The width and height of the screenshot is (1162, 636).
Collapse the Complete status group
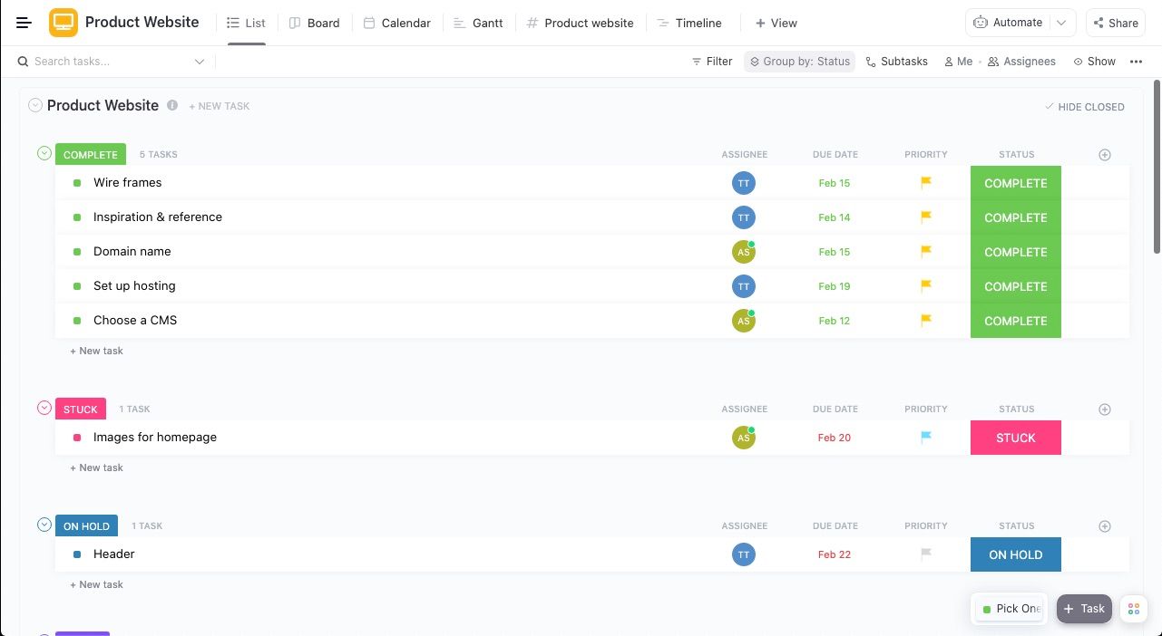(x=44, y=153)
